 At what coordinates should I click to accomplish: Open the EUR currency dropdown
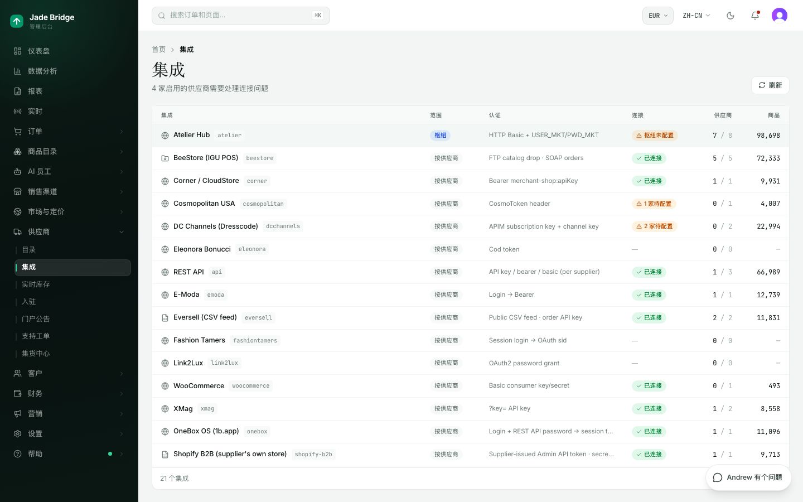click(658, 16)
